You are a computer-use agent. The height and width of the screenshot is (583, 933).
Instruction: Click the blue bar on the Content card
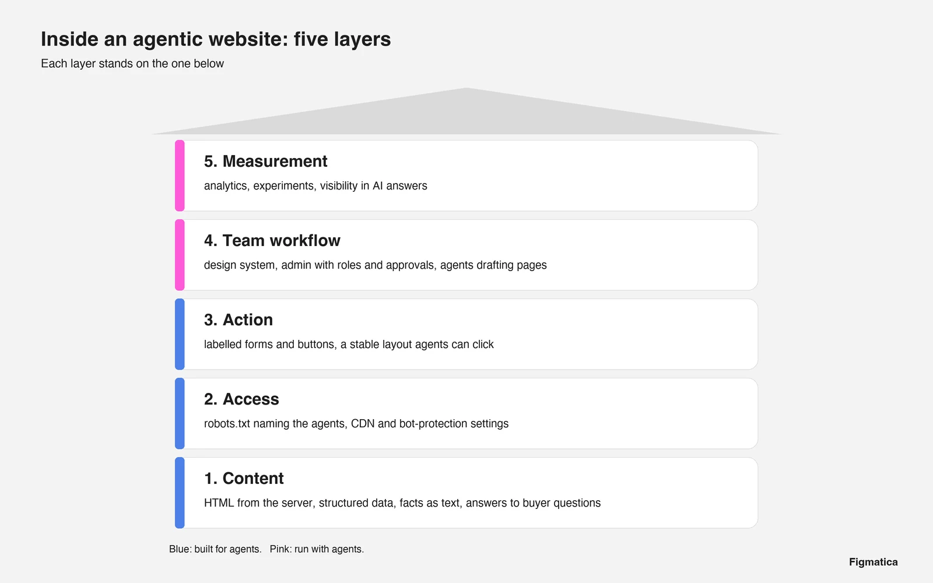tap(180, 493)
